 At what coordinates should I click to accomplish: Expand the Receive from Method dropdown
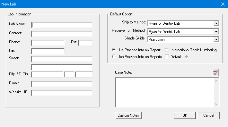[x=216, y=32]
